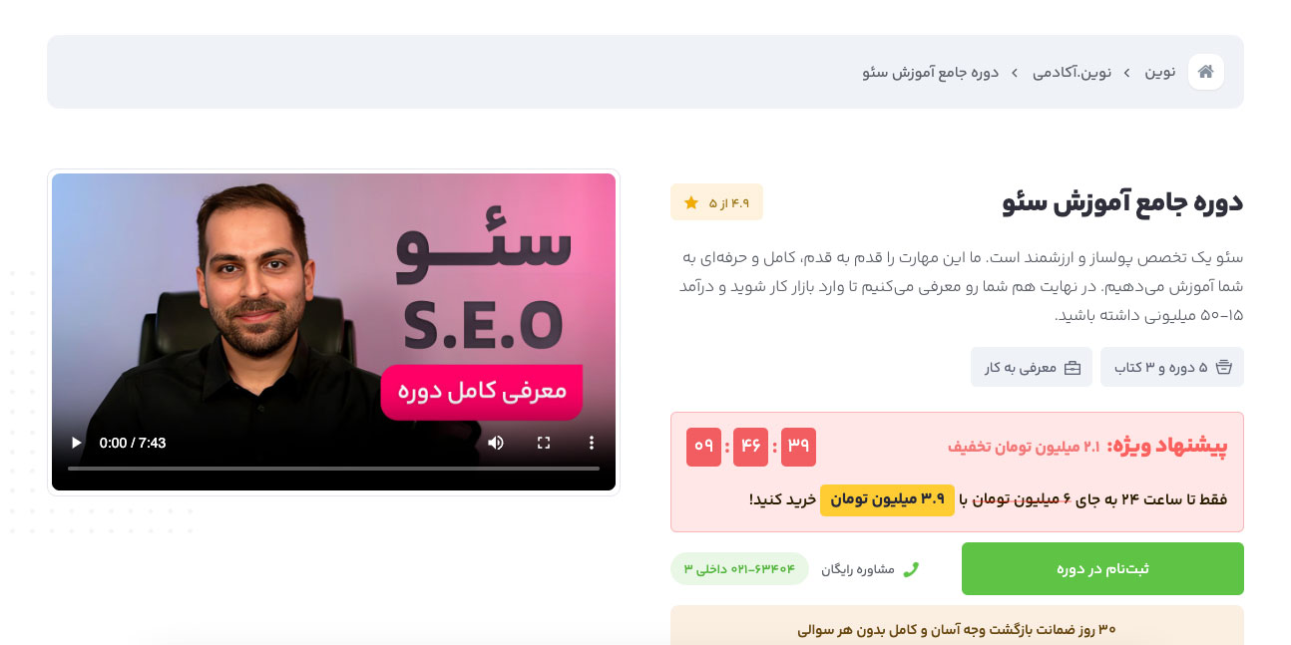Screen dimensions: 1291x645
Task: Click the ۵ دوره و ۳ کتاب tag
Action: point(1172,367)
